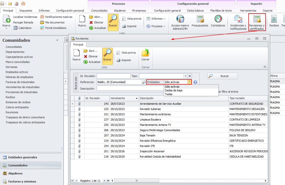This screenshot has height=185, width=285.
Task: Collapse the Revisiones window ribbon
Action: 265,67
